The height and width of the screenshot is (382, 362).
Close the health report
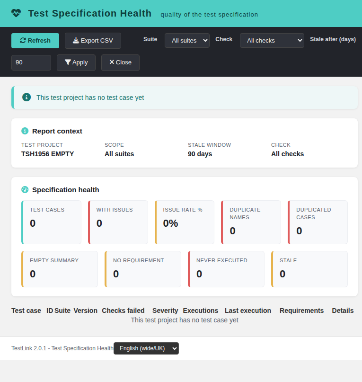(x=120, y=62)
